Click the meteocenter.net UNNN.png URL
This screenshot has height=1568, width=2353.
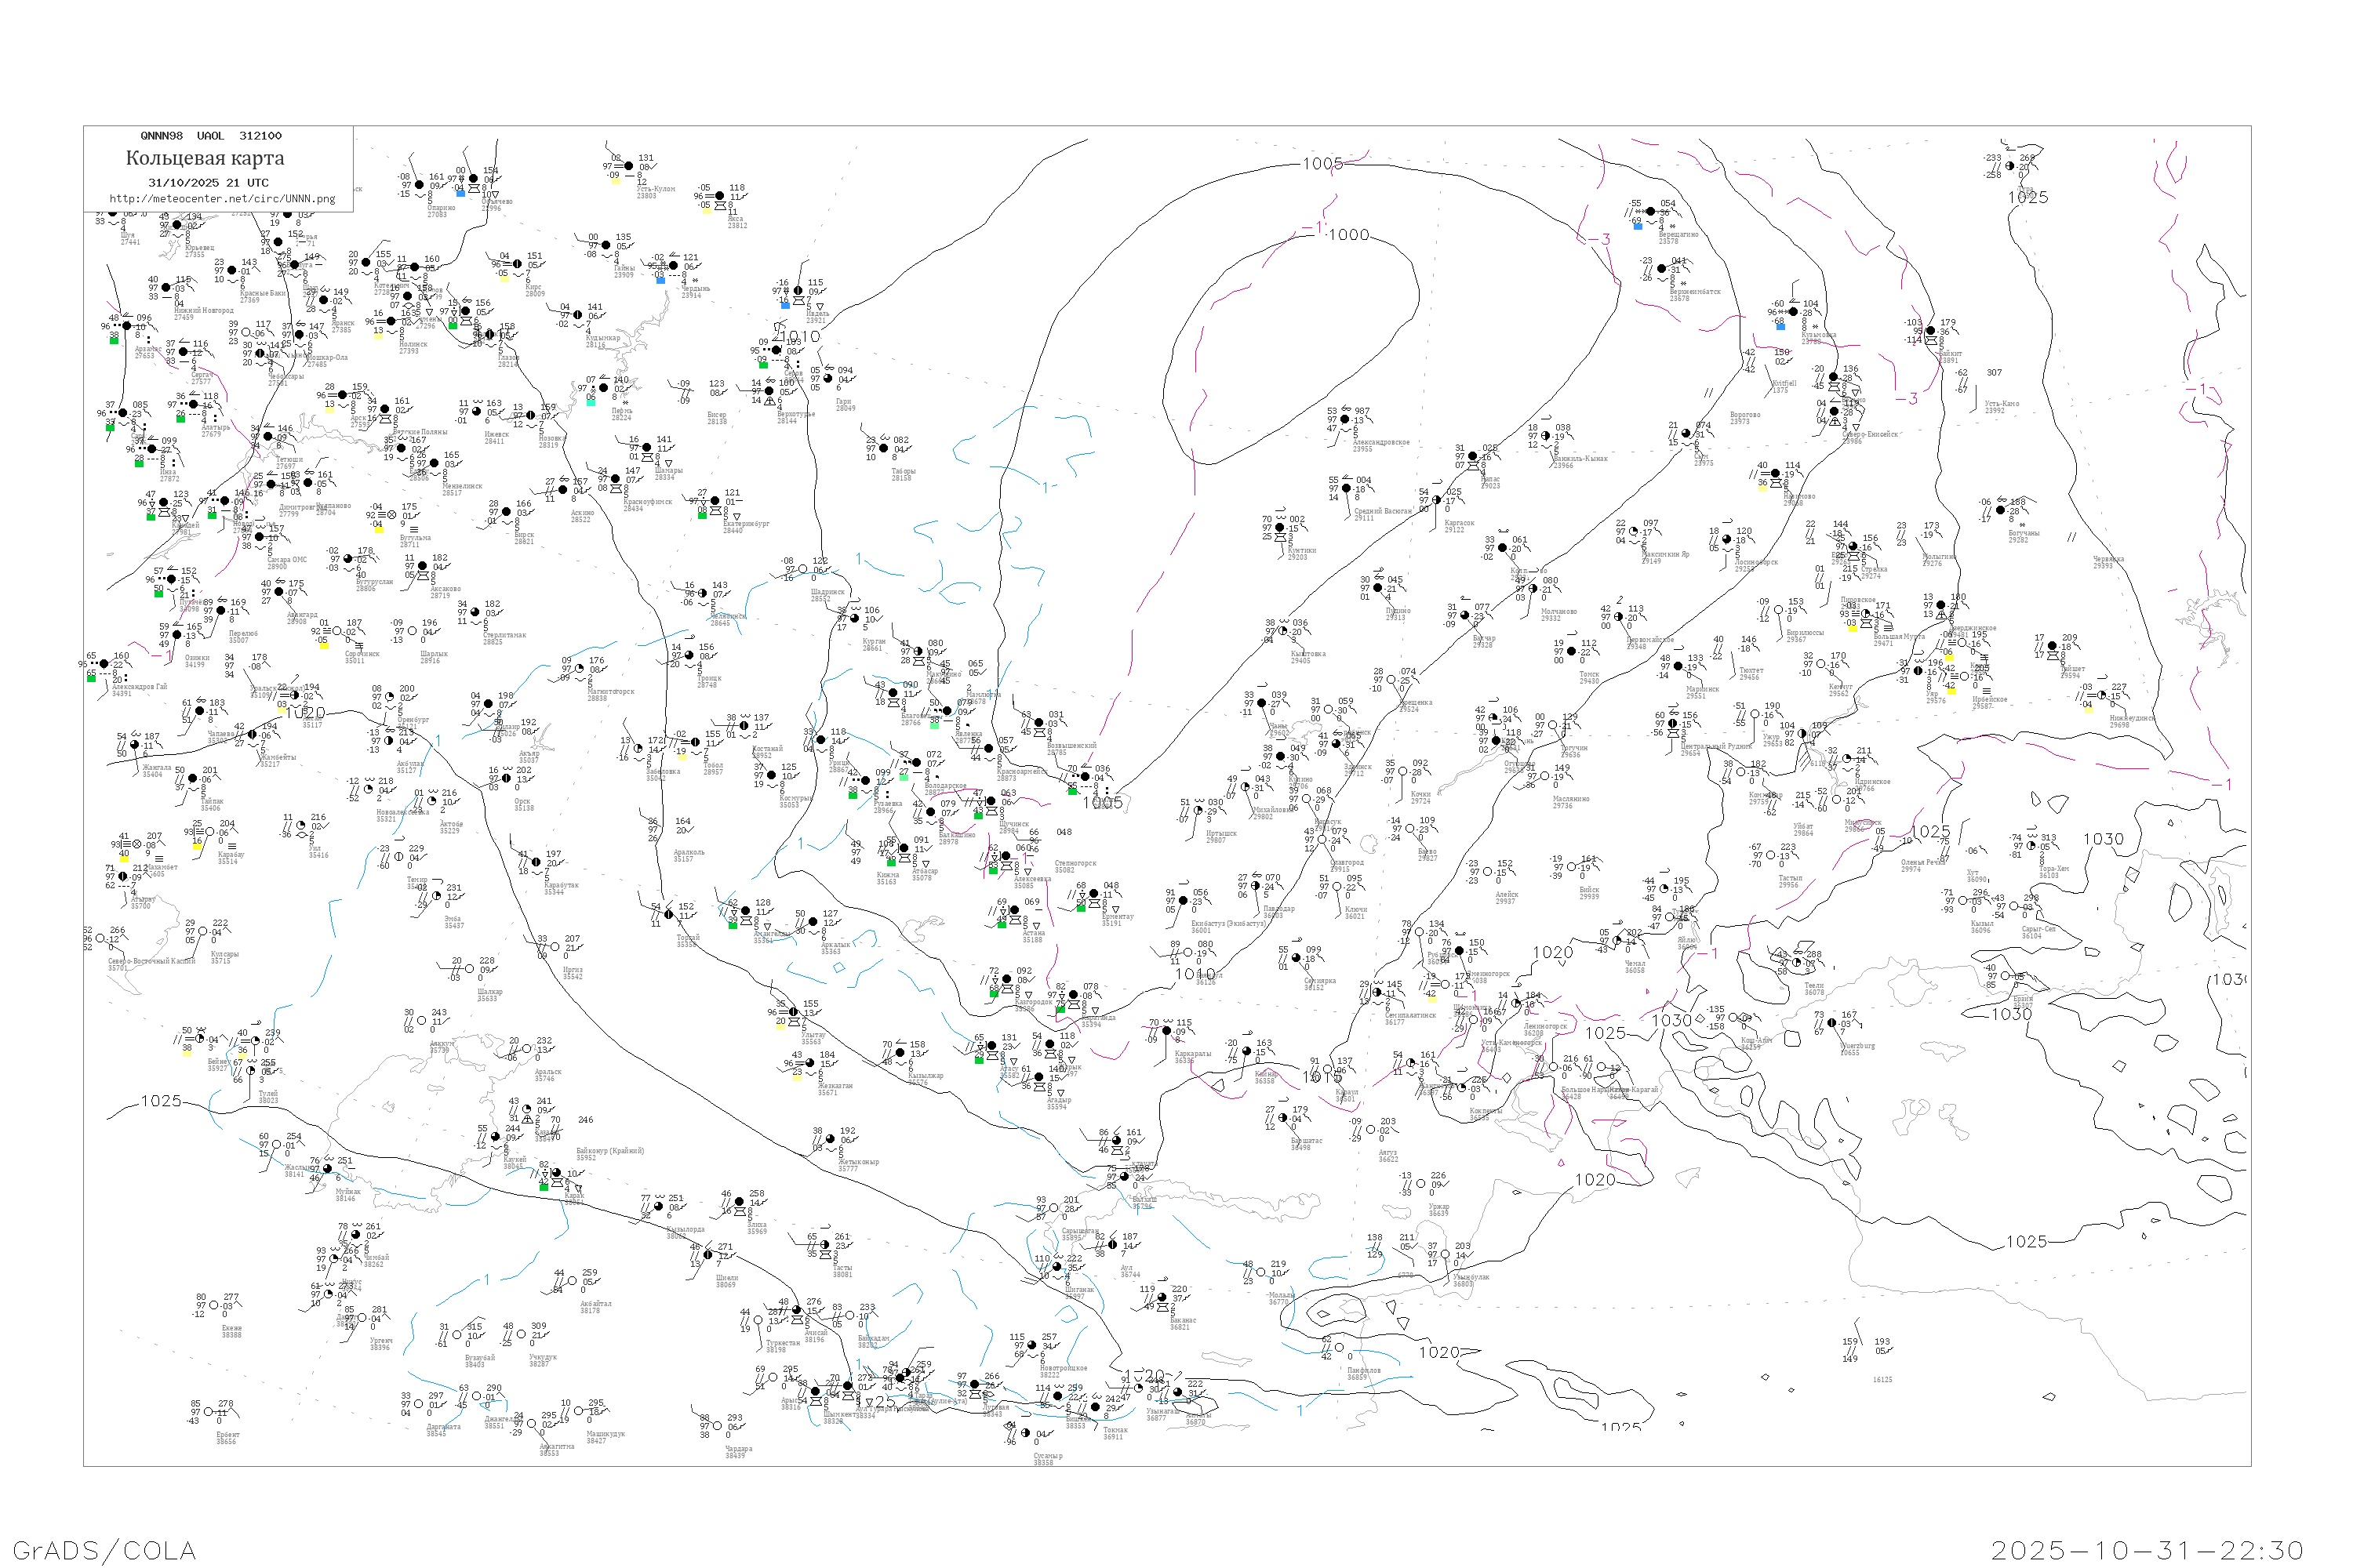pyautogui.click(x=221, y=199)
